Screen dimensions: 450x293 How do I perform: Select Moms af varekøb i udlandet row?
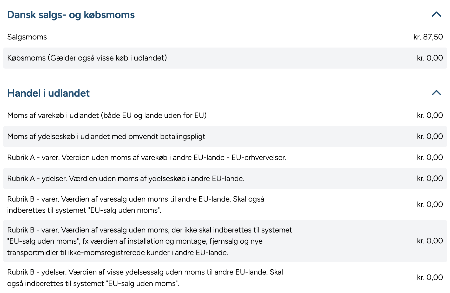point(107,115)
